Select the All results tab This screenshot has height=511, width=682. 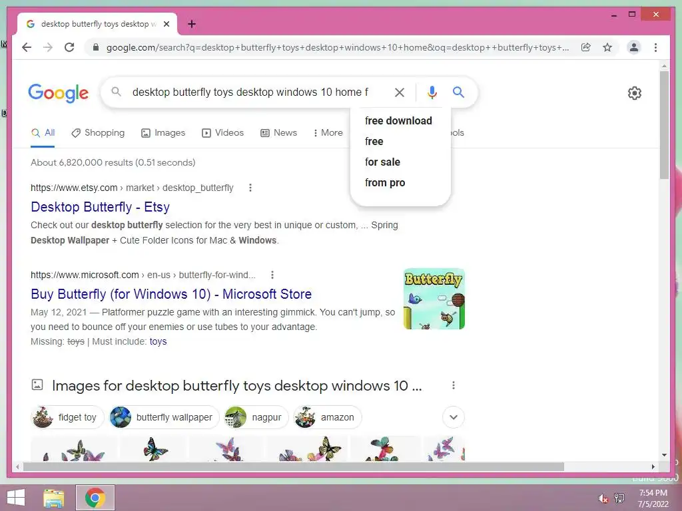[43, 133]
